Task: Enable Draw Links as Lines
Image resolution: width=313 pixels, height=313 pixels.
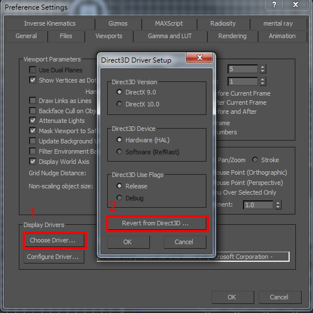Action: [32, 100]
